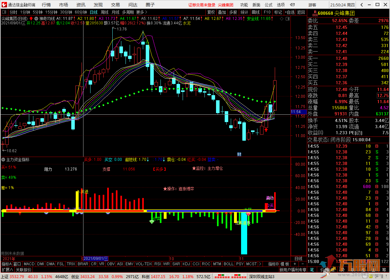Image resolution: width=390 pixels, height=280 pixels.
Task: Switch to the 周线 period tab
Action: pos(105,12)
